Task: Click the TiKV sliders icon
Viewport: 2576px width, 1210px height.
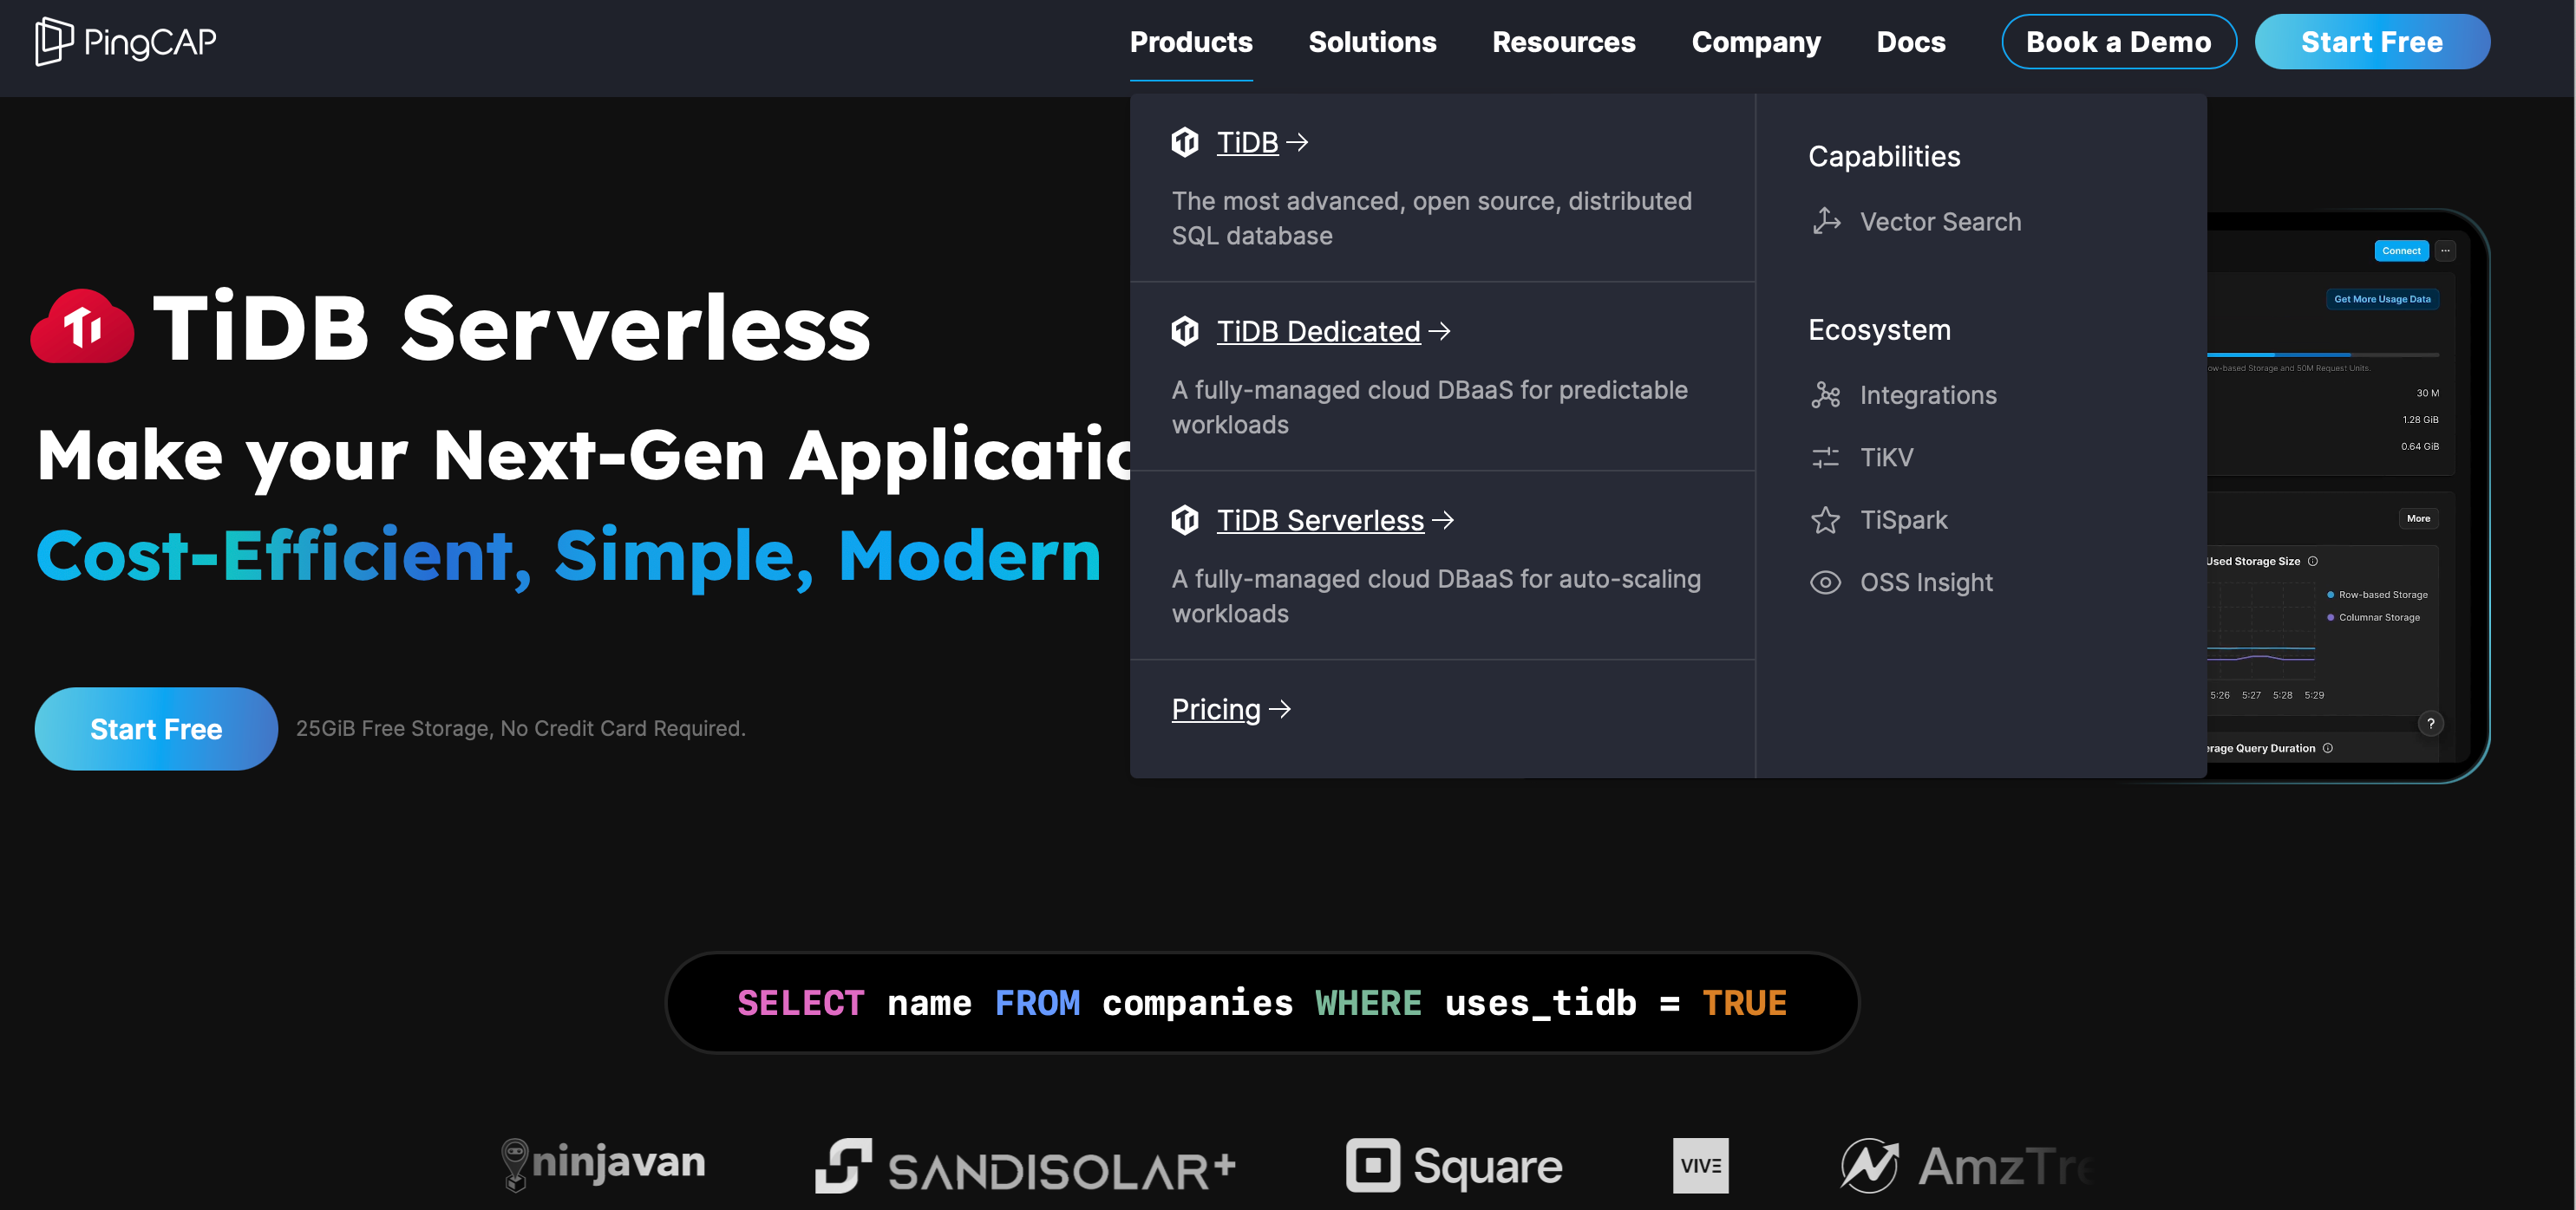Action: [1826, 458]
